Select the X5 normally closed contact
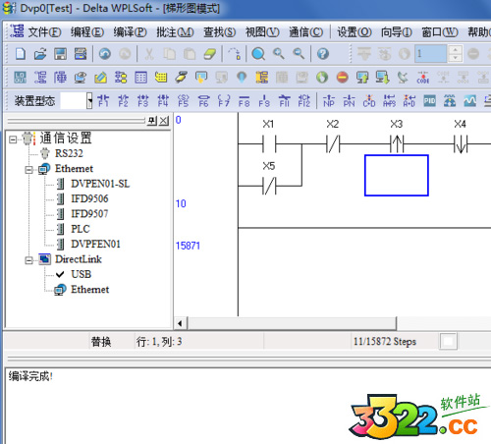The width and height of the screenshot is (491, 444). [x=269, y=186]
